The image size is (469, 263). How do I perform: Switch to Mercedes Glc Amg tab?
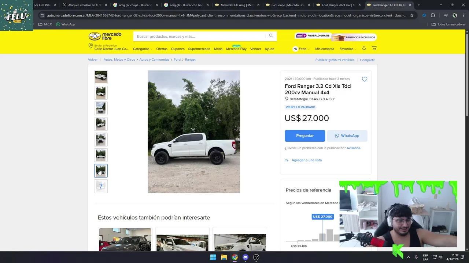pos(237,5)
